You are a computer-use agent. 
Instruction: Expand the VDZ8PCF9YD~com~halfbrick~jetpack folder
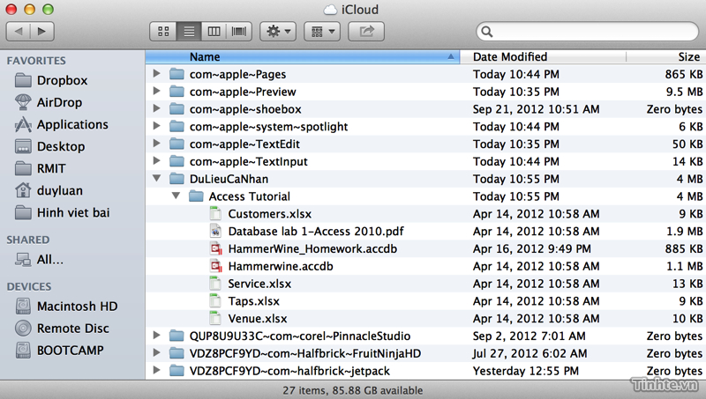pyautogui.click(x=156, y=370)
